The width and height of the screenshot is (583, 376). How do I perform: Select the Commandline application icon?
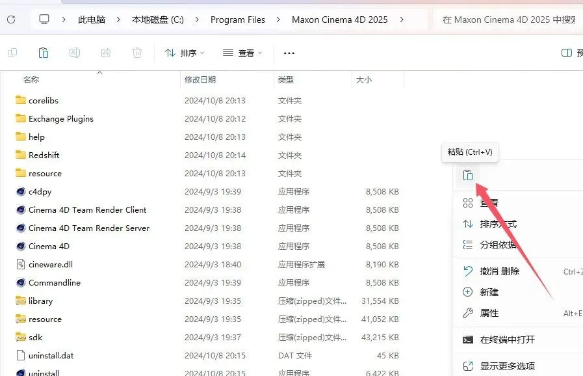(x=21, y=282)
